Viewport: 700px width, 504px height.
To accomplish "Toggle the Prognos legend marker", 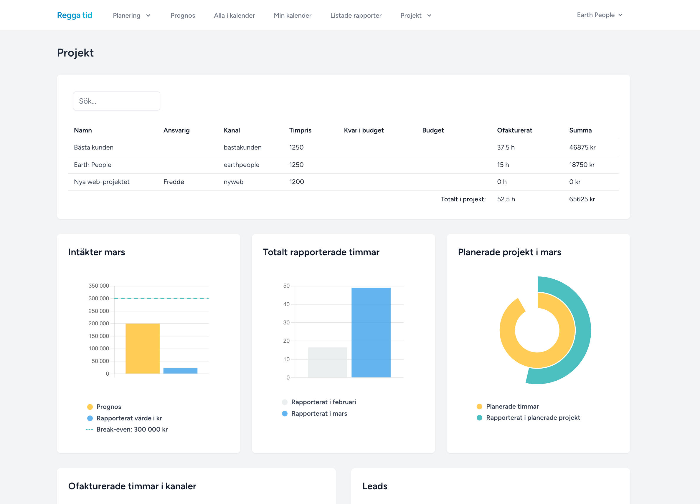I will pos(90,407).
